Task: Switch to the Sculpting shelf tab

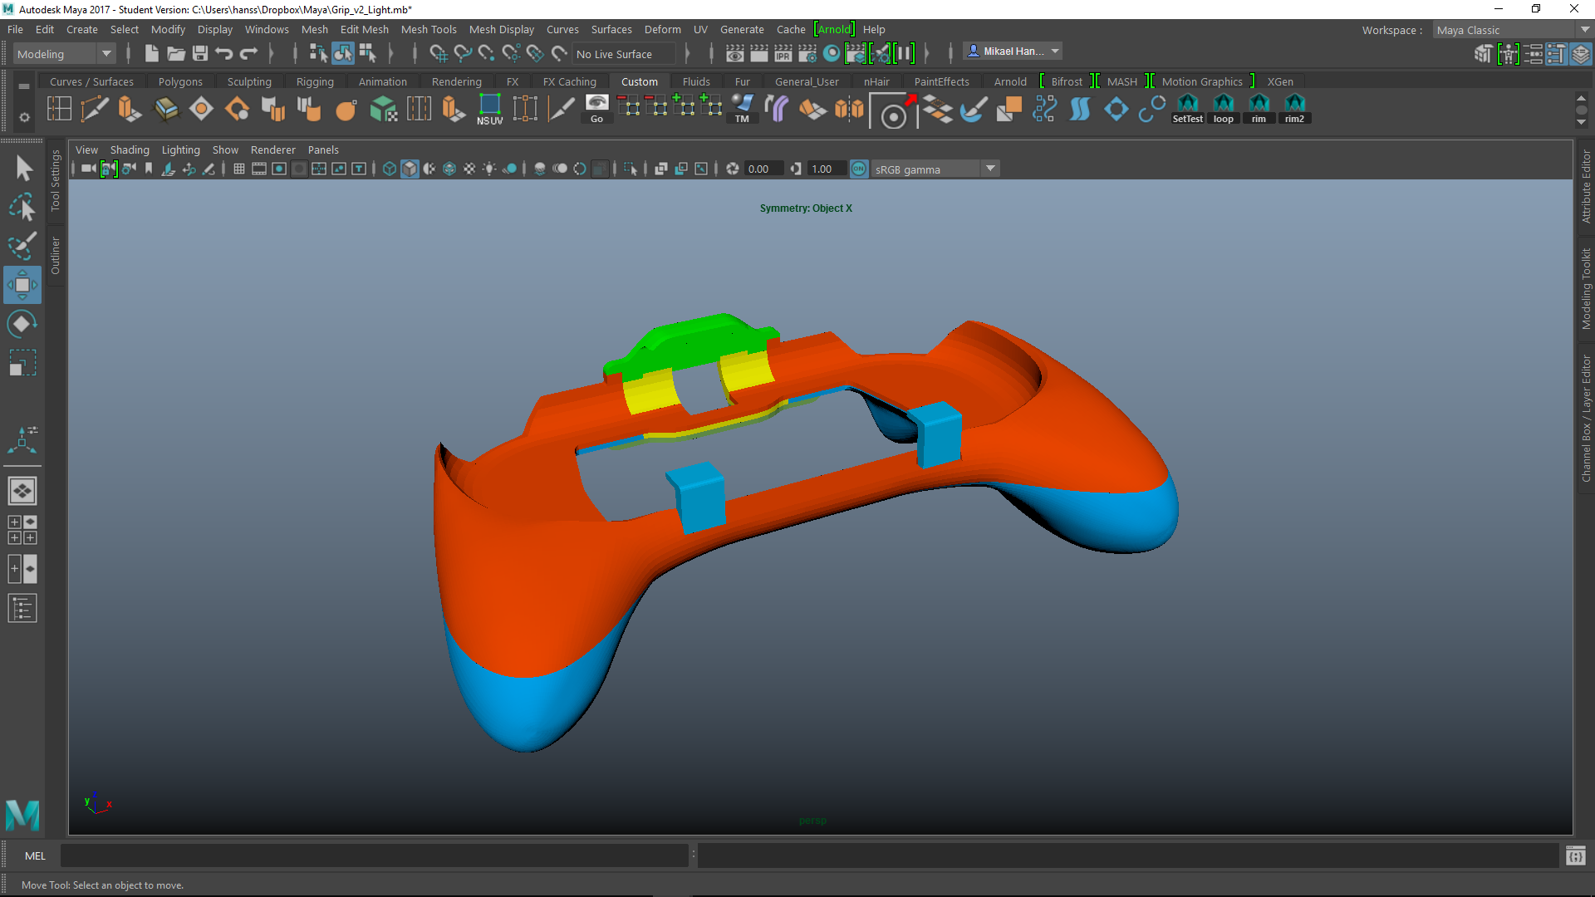Action: [249, 81]
